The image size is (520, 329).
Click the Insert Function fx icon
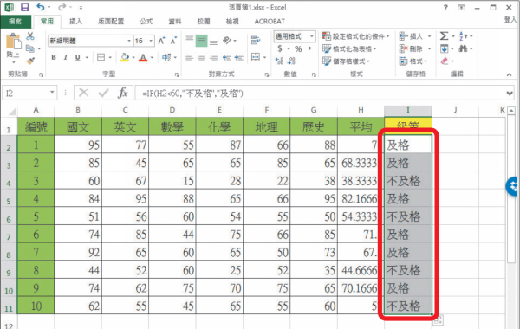click(122, 93)
